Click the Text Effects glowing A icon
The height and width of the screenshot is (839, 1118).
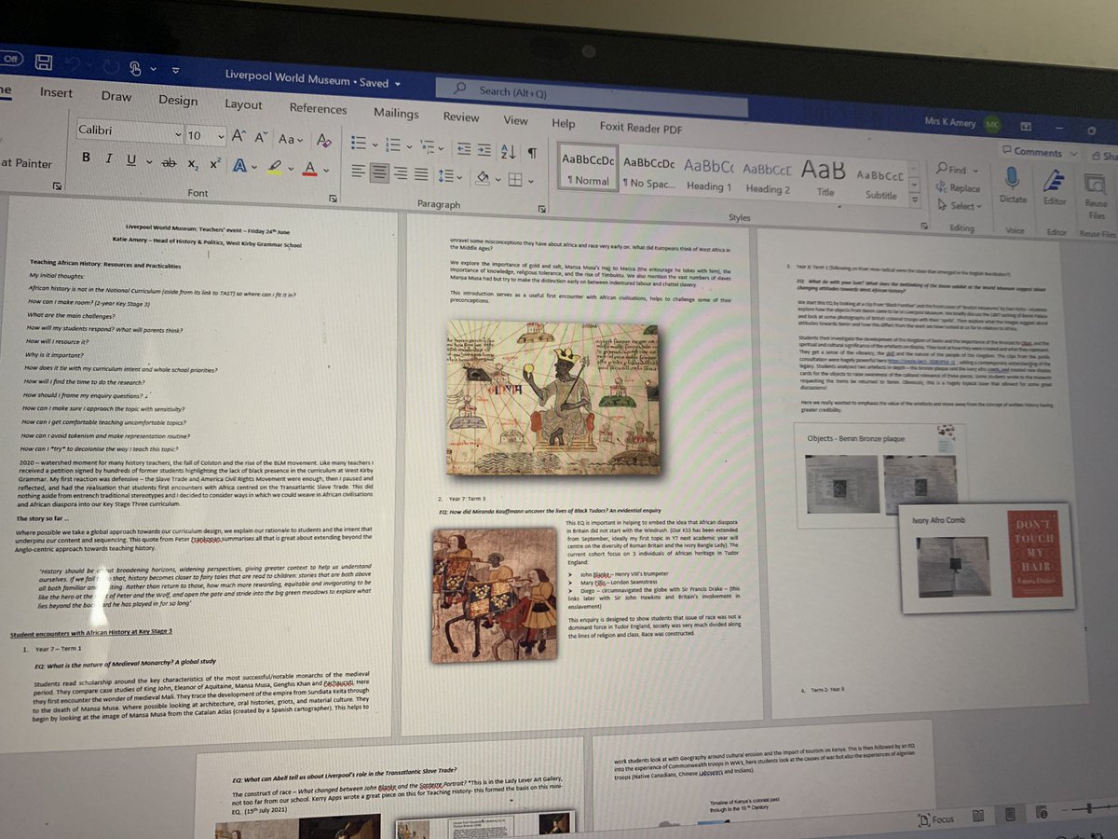pos(239,167)
